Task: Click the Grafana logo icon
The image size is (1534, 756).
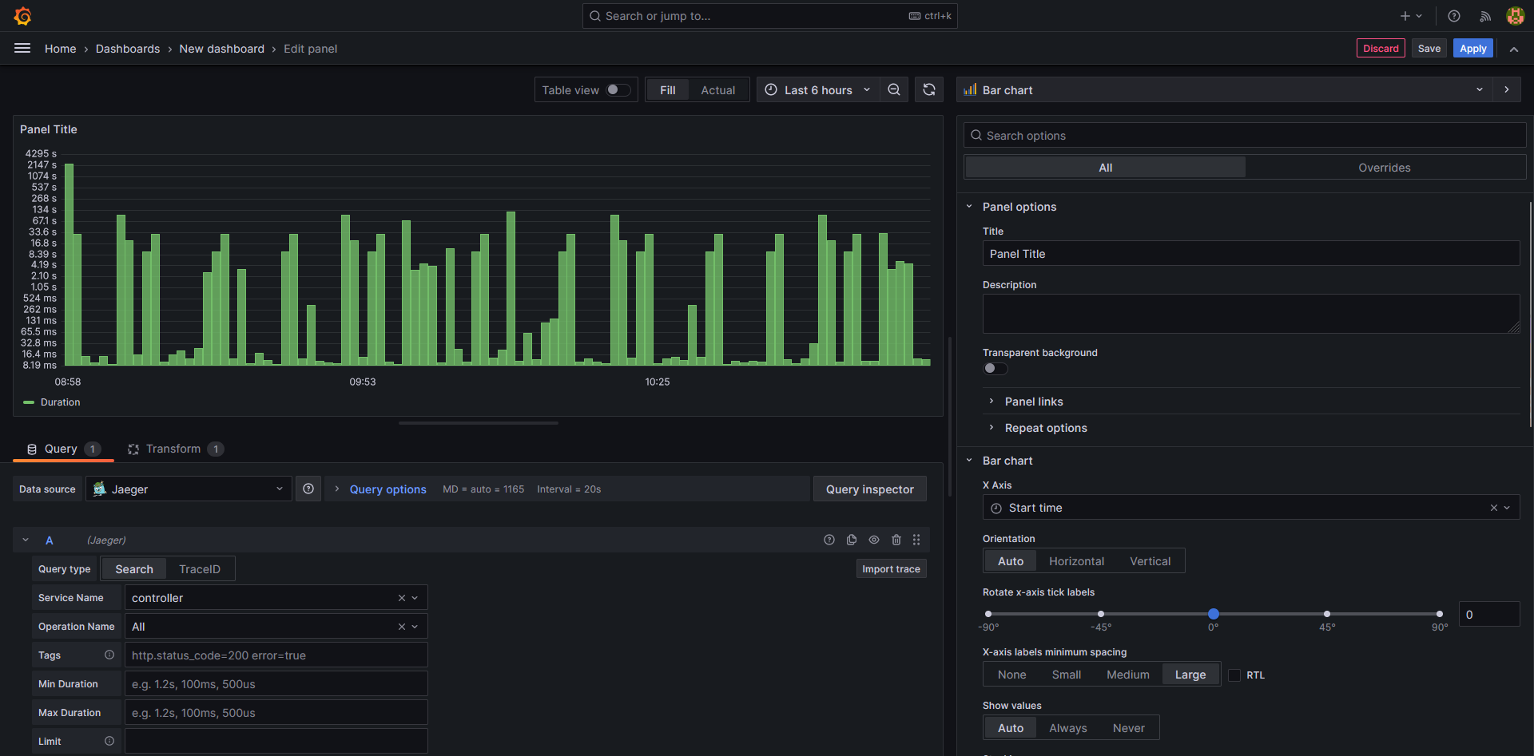Action: (x=23, y=16)
